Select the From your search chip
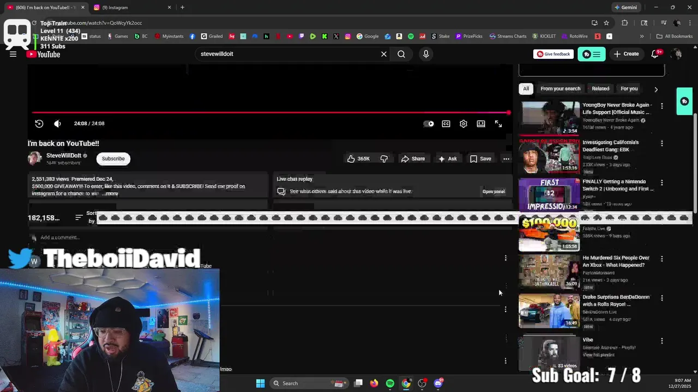698x392 pixels. pos(561,89)
